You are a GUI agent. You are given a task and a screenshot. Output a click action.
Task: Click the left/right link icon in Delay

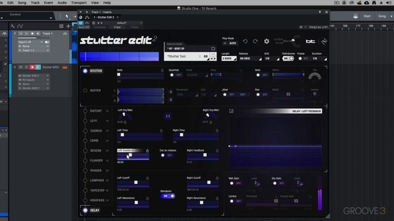tap(168, 116)
